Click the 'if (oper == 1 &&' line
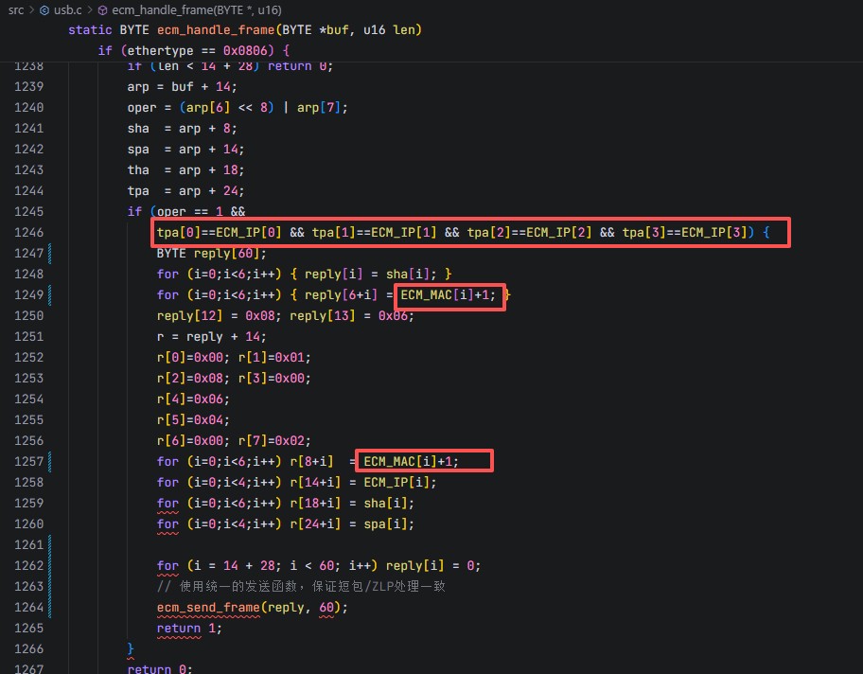 coord(186,211)
